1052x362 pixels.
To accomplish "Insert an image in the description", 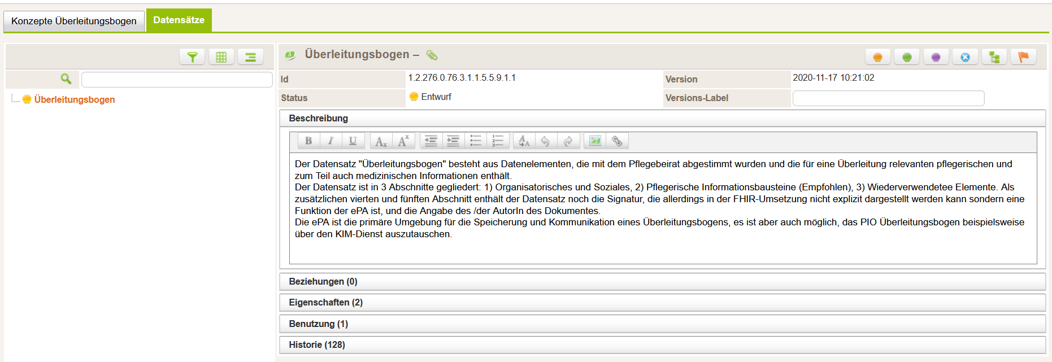I will [595, 141].
